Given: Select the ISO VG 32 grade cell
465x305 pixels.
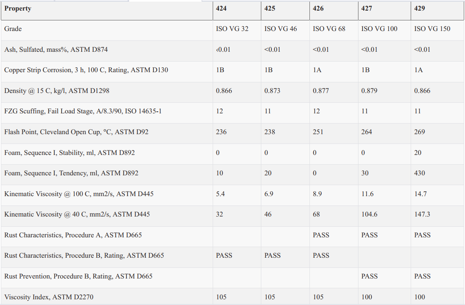Looking at the screenshot, I should tap(232, 29).
